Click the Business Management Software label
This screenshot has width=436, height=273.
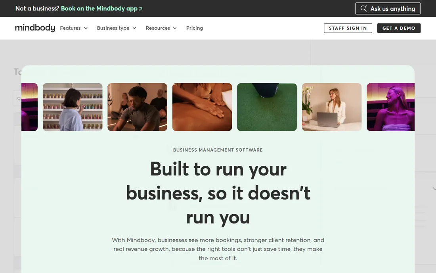pyautogui.click(x=218, y=150)
